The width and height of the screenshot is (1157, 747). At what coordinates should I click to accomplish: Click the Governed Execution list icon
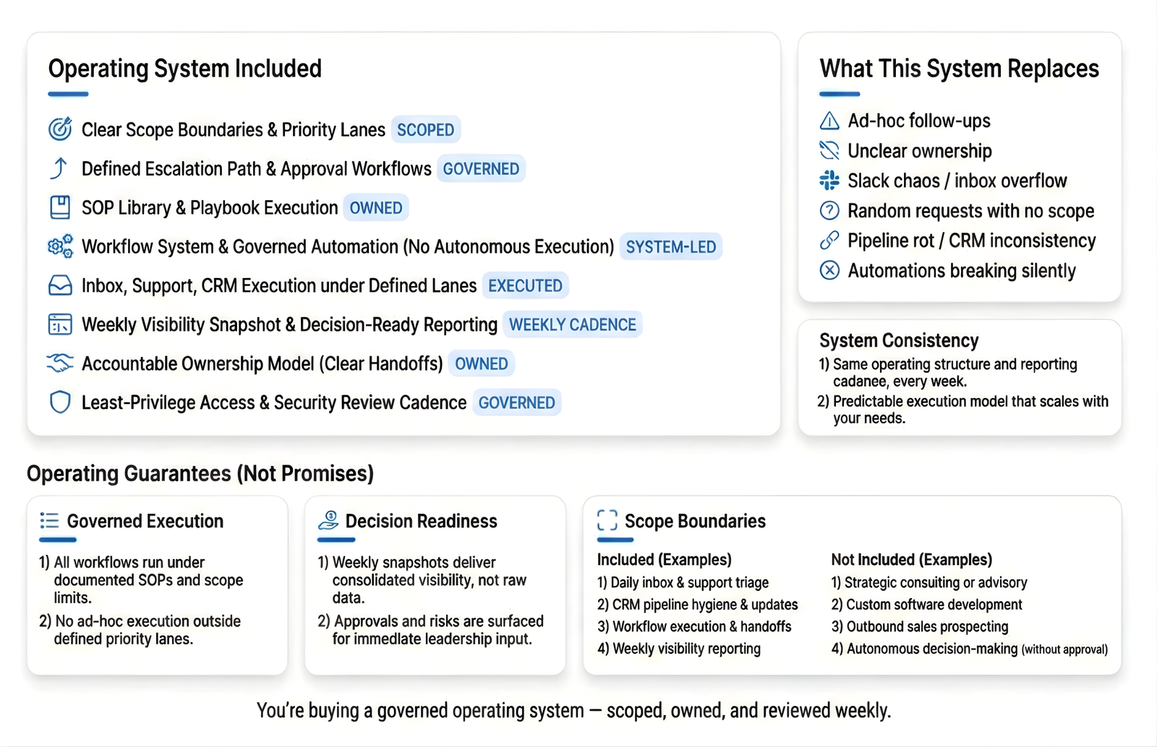(x=49, y=520)
